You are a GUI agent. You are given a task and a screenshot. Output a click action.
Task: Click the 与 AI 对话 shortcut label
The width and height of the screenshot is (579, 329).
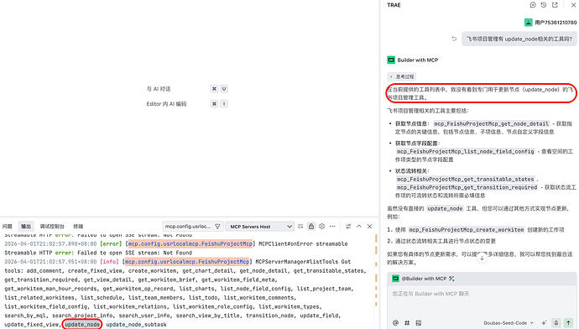pos(159,89)
